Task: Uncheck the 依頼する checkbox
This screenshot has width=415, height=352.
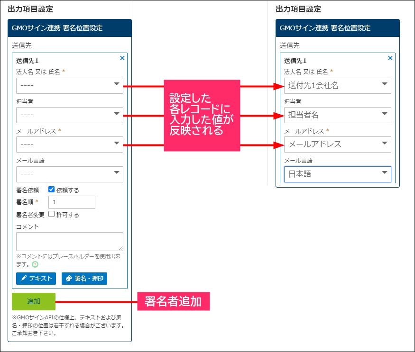Action: tap(52, 190)
